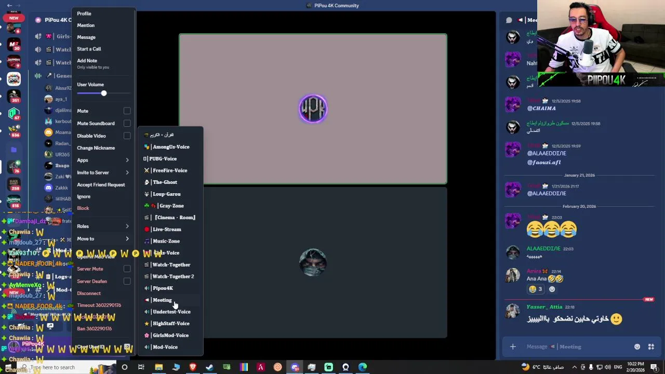Image resolution: width=665 pixels, height=374 pixels.
Task: Select Message in the context menu
Action: (86, 37)
